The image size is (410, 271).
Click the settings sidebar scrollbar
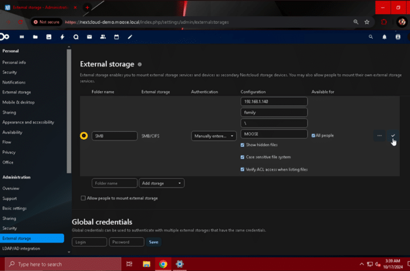click(69, 111)
